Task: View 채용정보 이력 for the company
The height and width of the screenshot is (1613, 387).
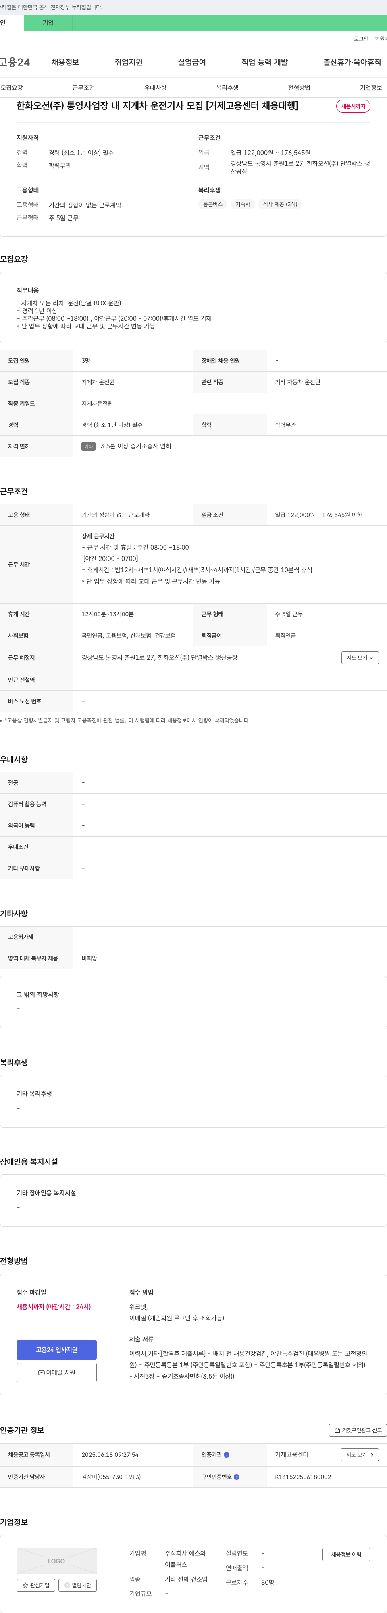Action: [x=346, y=1554]
